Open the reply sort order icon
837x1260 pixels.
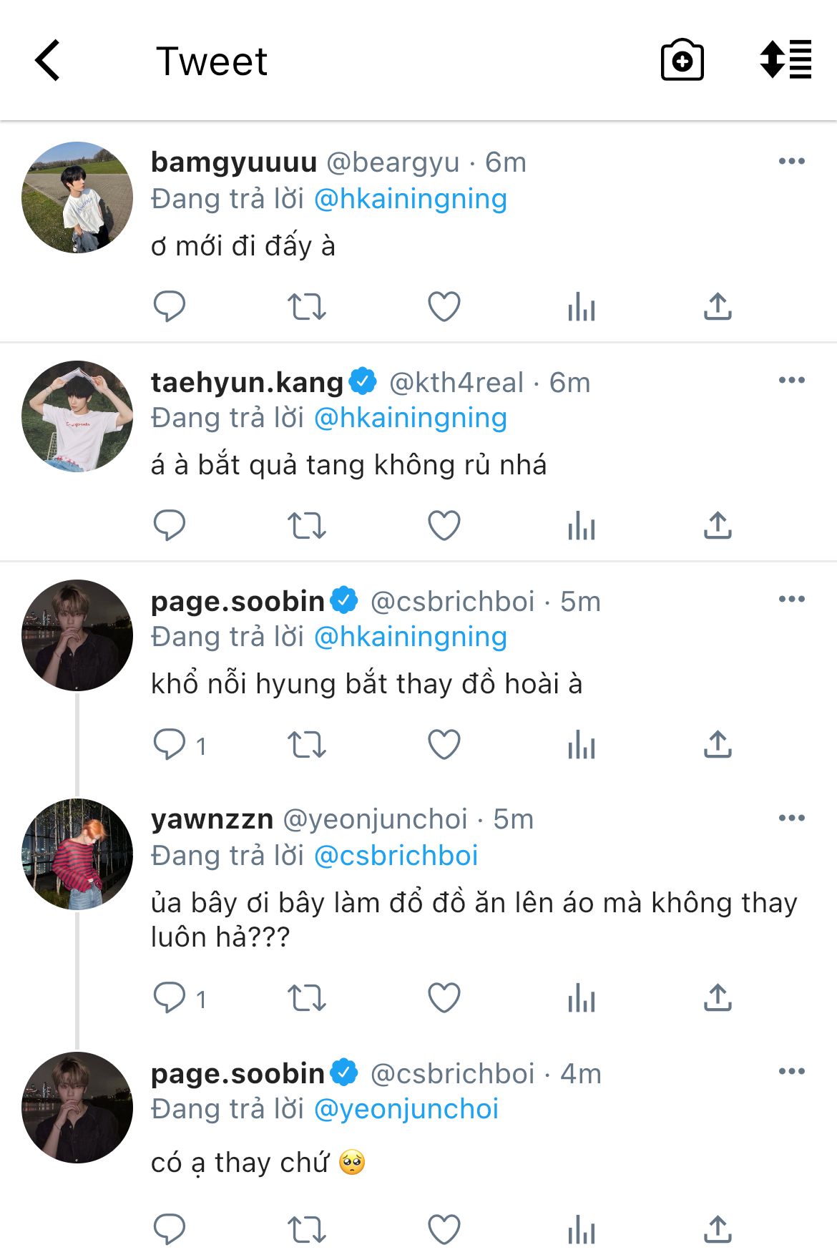tap(785, 60)
